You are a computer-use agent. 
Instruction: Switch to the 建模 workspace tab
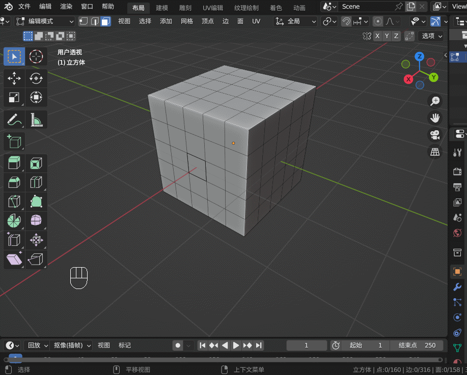coord(162,8)
